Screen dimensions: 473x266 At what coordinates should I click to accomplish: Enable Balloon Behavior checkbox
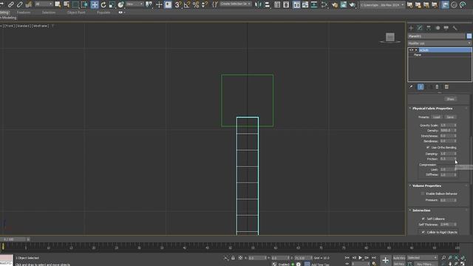point(423,194)
